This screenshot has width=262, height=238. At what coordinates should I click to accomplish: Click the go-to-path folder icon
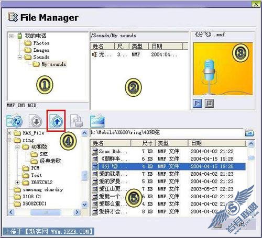pos(249,133)
